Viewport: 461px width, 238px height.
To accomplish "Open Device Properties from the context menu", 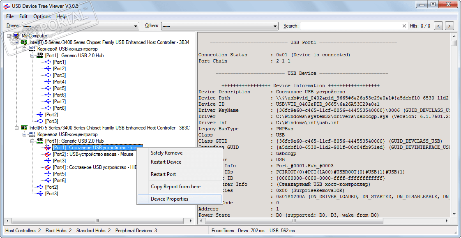I will tap(180, 199).
